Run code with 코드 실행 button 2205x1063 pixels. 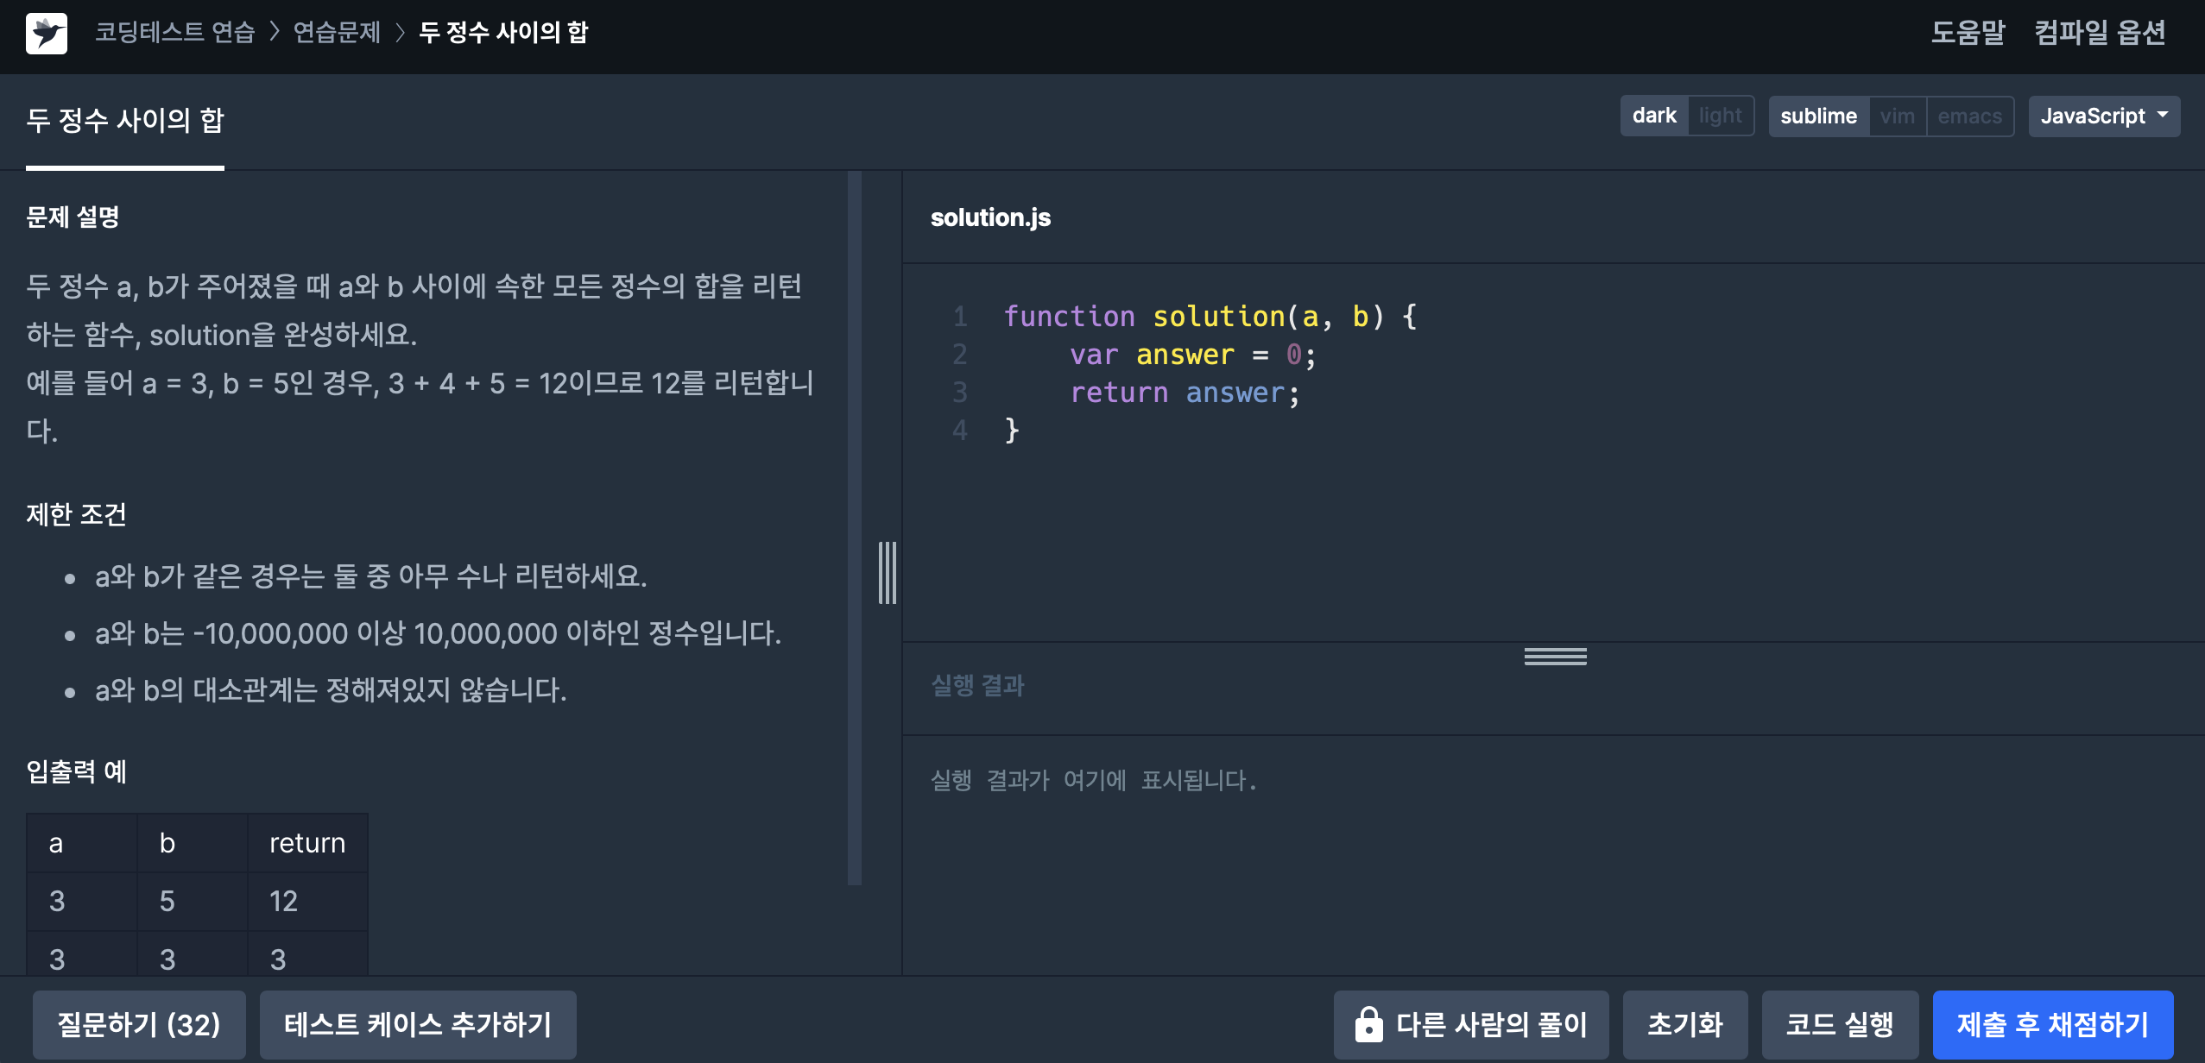(x=1839, y=1025)
